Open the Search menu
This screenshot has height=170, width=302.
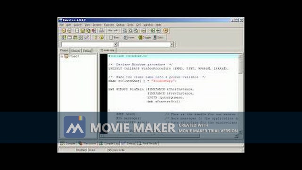point(77,25)
